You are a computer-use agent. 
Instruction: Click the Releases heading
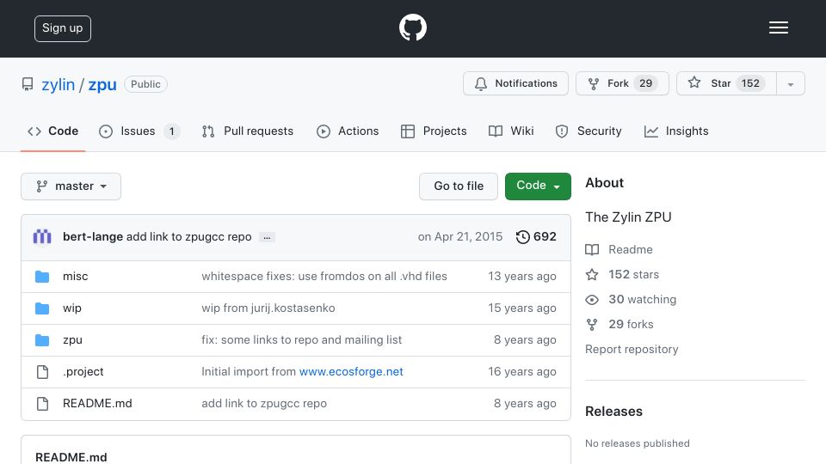tap(613, 412)
